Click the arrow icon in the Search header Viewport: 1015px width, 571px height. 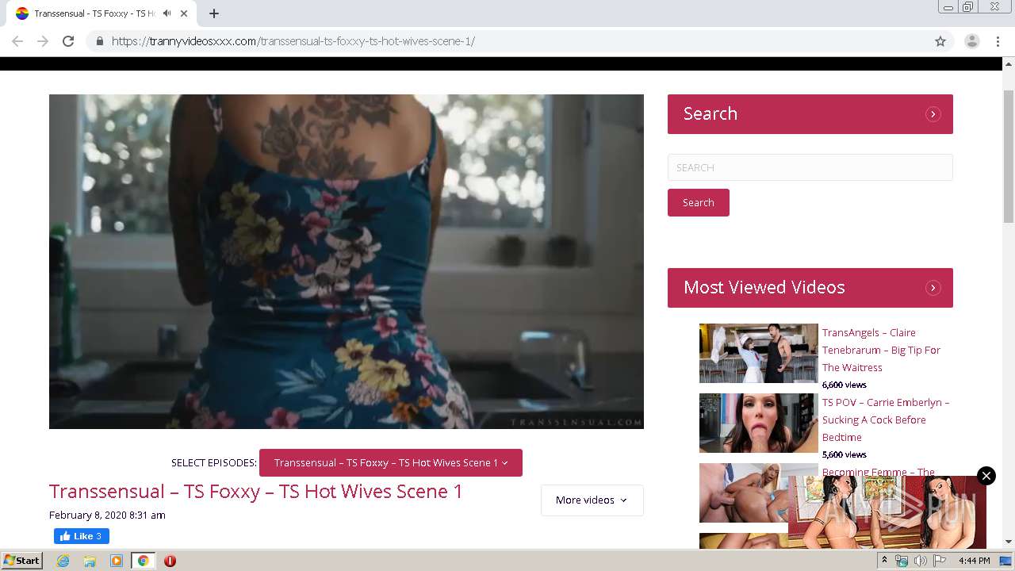(x=933, y=114)
